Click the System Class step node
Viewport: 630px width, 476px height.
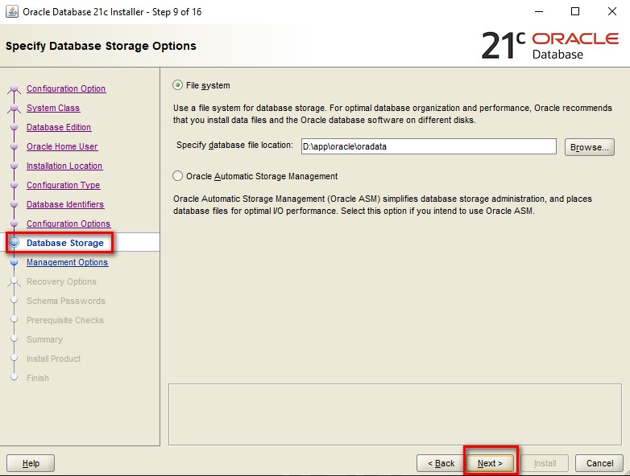tap(14, 108)
